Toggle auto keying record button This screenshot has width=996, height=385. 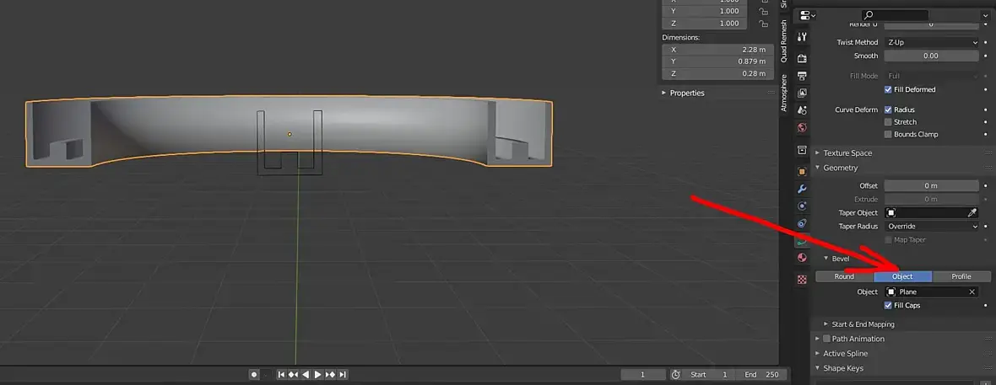[254, 375]
